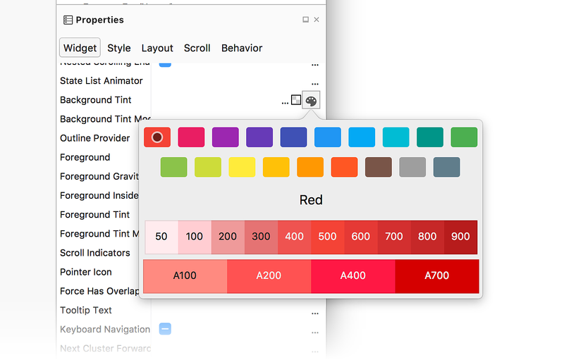This screenshot has height=360, width=564.
Task: Click the color palette icon for Background Tint
Action: tap(311, 101)
